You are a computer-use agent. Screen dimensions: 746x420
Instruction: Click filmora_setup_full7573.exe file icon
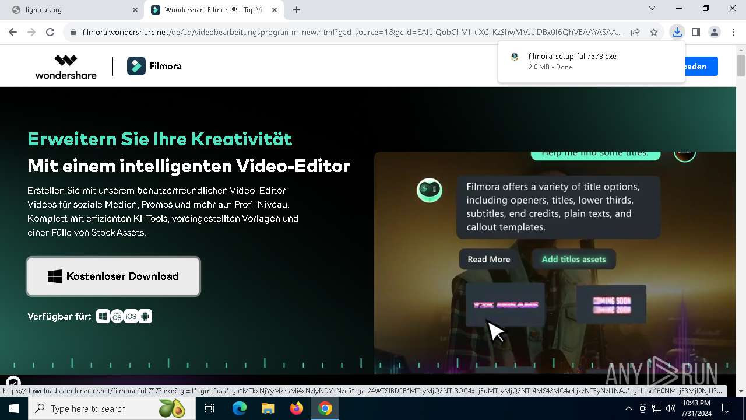pos(515,57)
